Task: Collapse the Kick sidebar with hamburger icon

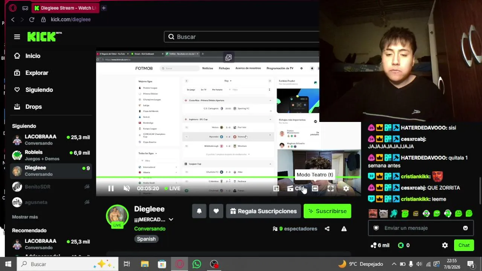Action: [x=17, y=37]
